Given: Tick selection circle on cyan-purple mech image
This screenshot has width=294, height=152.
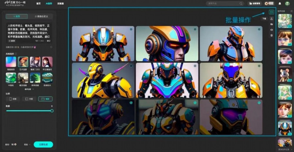Looking at the screenshot, I should click(195, 66).
